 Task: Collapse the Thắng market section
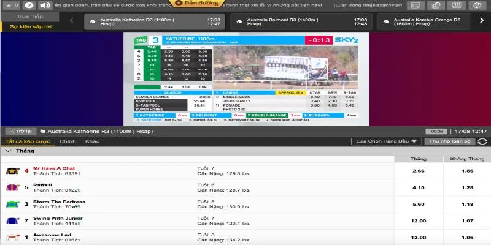[x=9, y=151]
